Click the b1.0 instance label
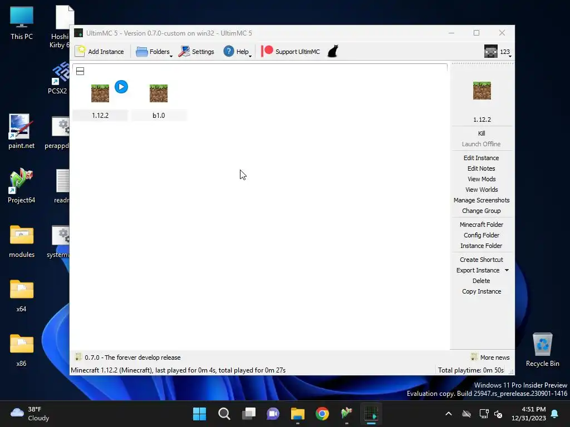 click(x=159, y=116)
